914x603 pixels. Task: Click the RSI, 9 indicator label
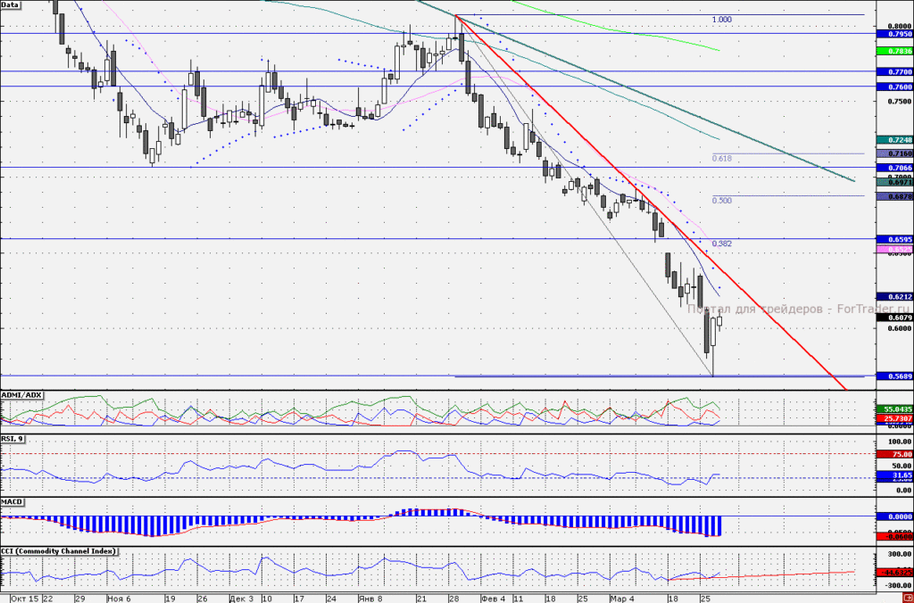pyautogui.click(x=12, y=439)
